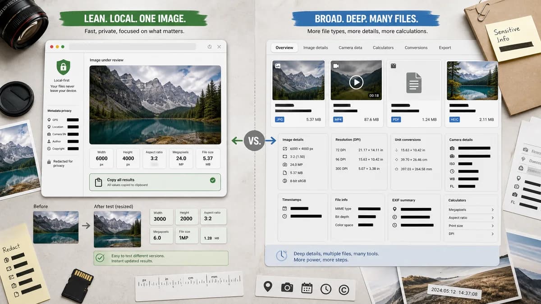Click the green Local-first shield lock icon
Viewport: 541px width, 304px height.
[x=64, y=68]
